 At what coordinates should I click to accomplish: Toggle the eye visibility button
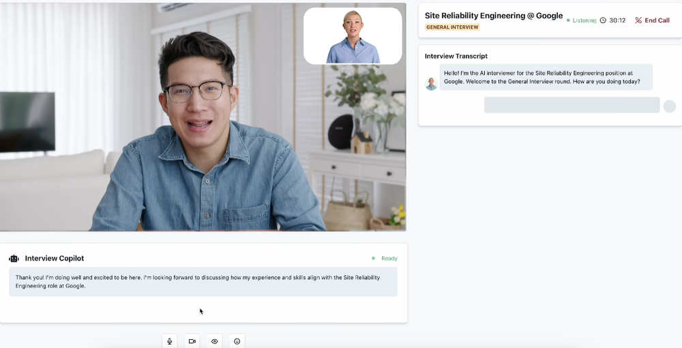pos(214,341)
